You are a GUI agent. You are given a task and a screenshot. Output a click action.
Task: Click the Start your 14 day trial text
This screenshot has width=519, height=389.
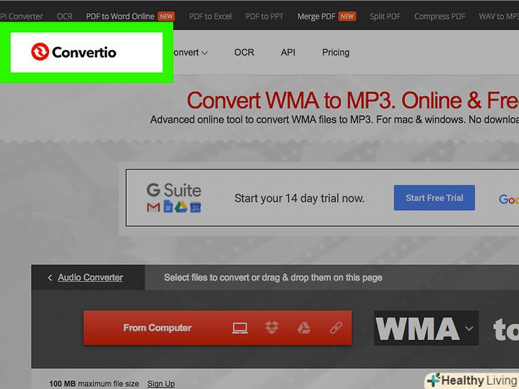pyautogui.click(x=299, y=198)
